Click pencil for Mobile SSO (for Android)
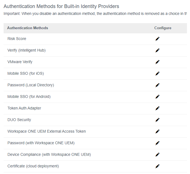The image size is (190, 174). pos(157,97)
